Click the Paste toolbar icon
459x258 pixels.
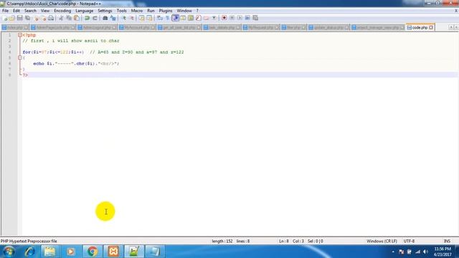[77, 18]
